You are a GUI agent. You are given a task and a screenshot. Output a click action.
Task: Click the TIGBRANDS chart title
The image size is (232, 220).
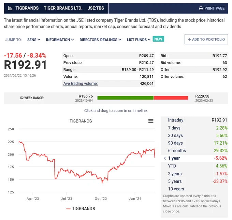(81, 121)
